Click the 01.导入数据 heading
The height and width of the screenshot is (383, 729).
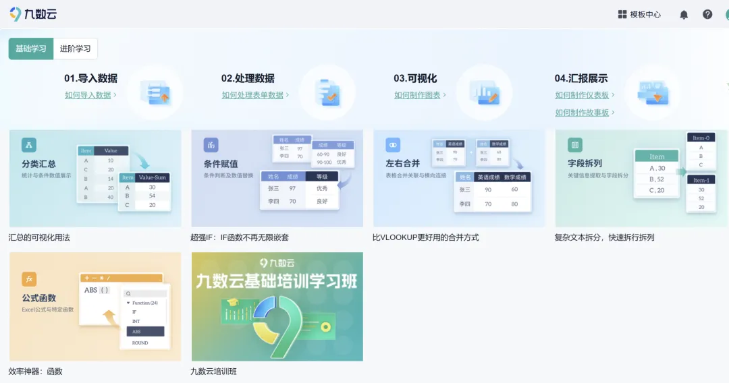[x=90, y=78]
